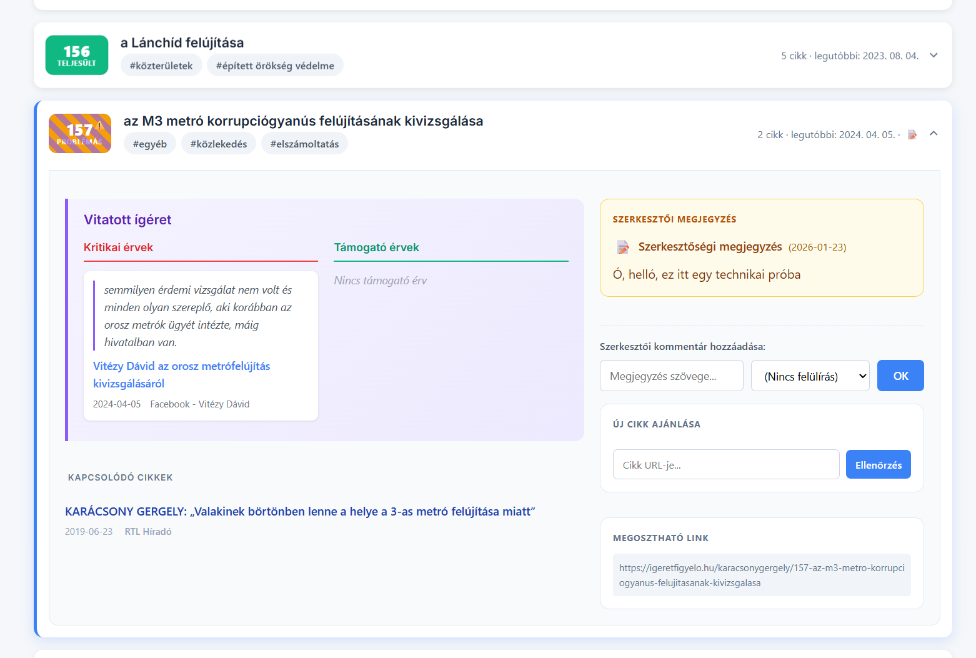
Task: Click the 156 TELJESÜLT status badge
Action: point(77,55)
